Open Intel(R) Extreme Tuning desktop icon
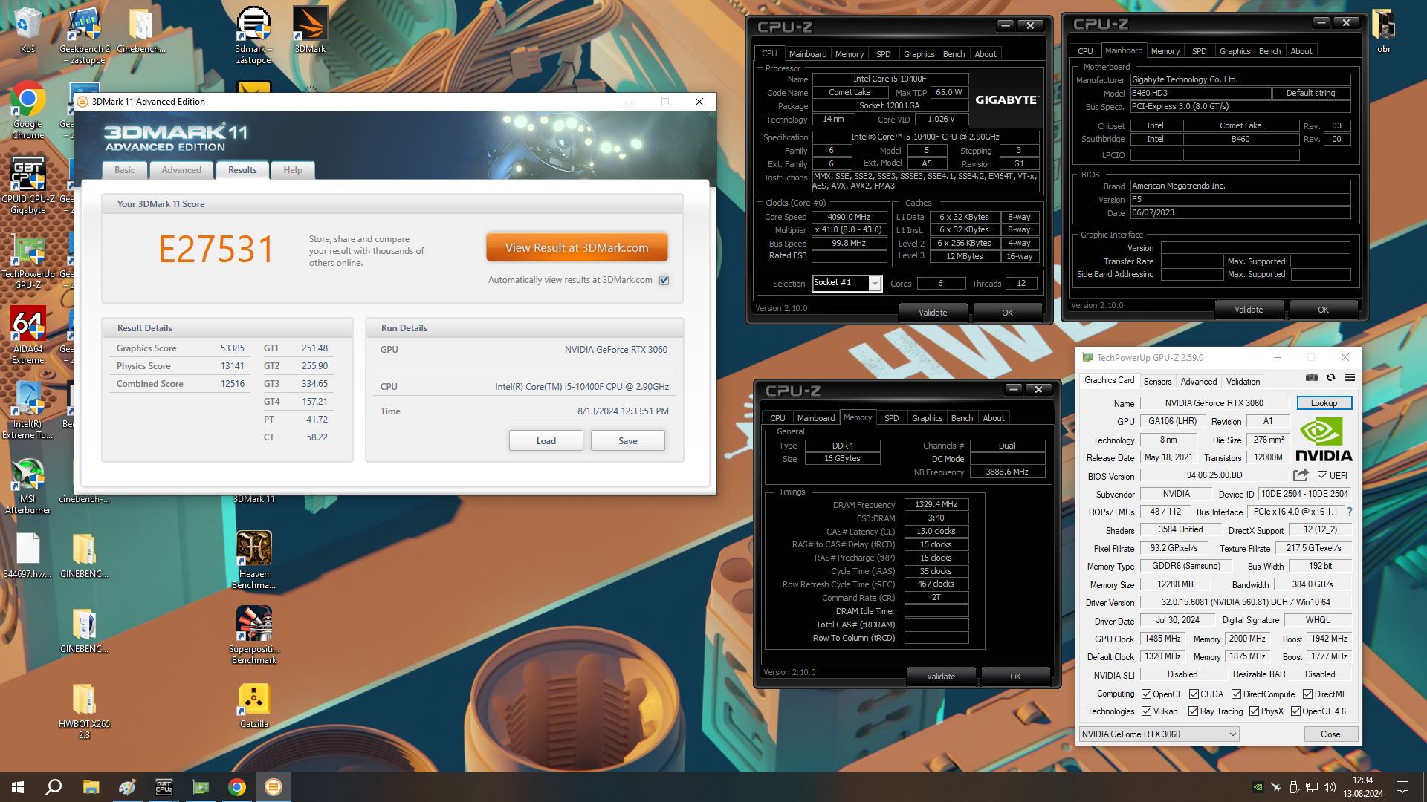Viewport: 1427px width, 802px height. pyautogui.click(x=27, y=411)
